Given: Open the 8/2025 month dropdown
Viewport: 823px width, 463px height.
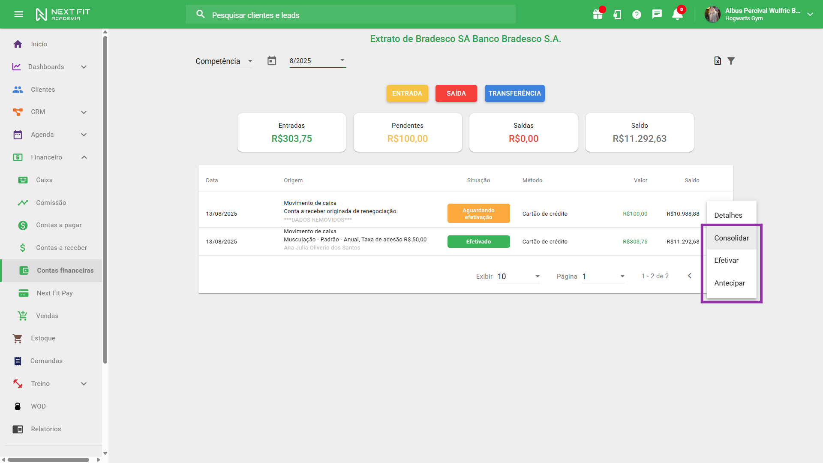Looking at the screenshot, I should (x=317, y=61).
